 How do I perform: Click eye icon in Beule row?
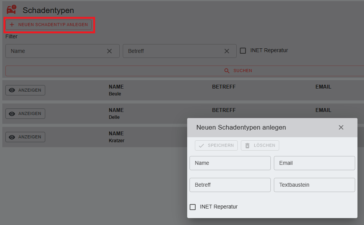[x=12, y=90]
